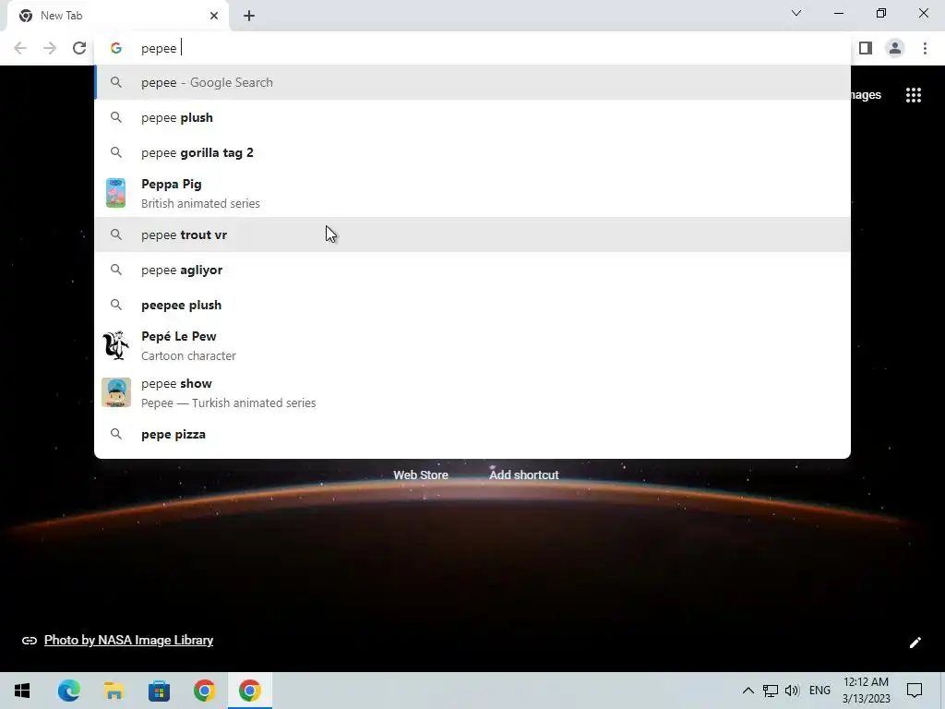Choose 'pepee show' Turkish animated series suggestion

pos(472,393)
